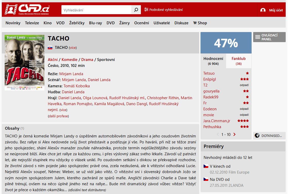The height and width of the screenshot is (194, 288).
Task: Switch to the Fanklub tab
Action: pos(239,61)
